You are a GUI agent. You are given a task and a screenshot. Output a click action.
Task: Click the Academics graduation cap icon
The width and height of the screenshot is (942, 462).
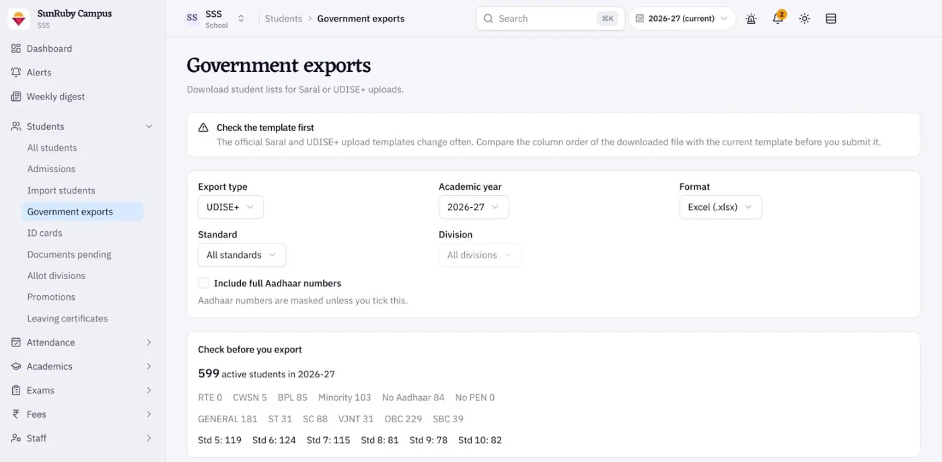coord(16,367)
